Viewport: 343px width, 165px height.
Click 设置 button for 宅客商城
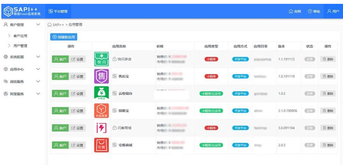77,145
